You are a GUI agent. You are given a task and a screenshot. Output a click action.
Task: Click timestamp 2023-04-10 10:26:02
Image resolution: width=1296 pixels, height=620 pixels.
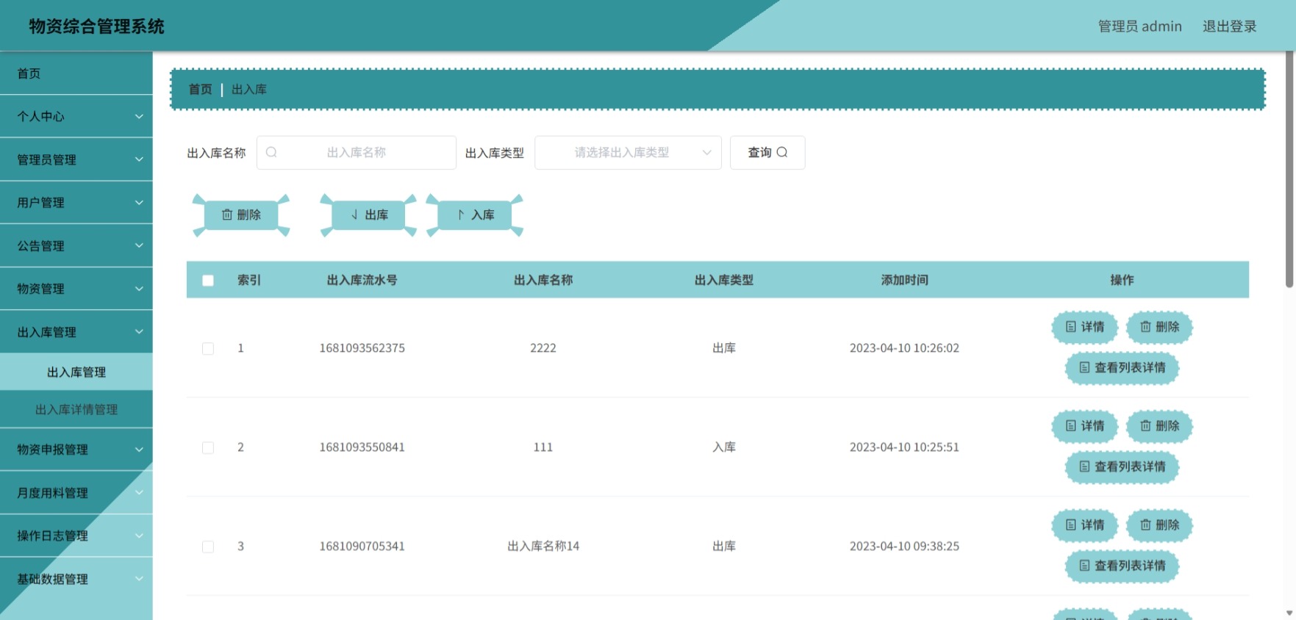[904, 348]
